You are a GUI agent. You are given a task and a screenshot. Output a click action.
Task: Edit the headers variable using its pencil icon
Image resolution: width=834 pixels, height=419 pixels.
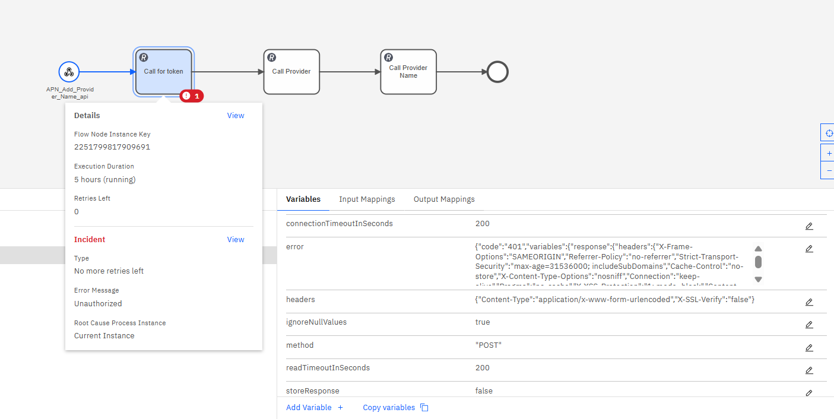click(x=809, y=301)
